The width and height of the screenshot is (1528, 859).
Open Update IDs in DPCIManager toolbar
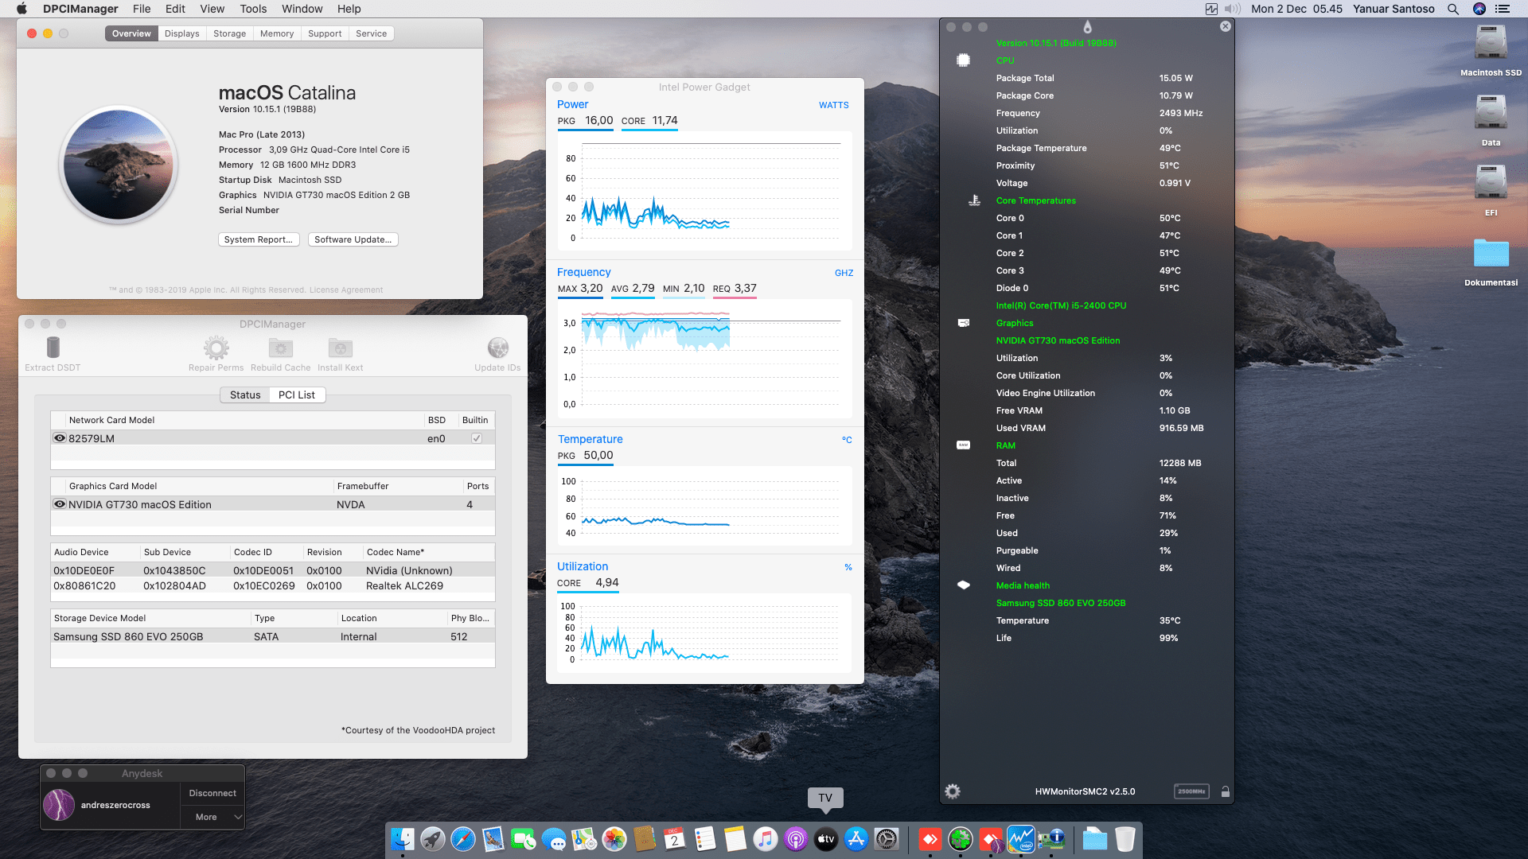(497, 348)
